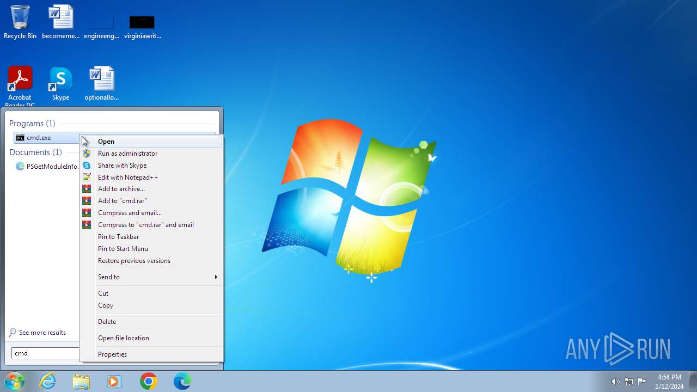Open Windows Explorer from the taskbar
Screen dimensions: 697x392
[81, 381]
